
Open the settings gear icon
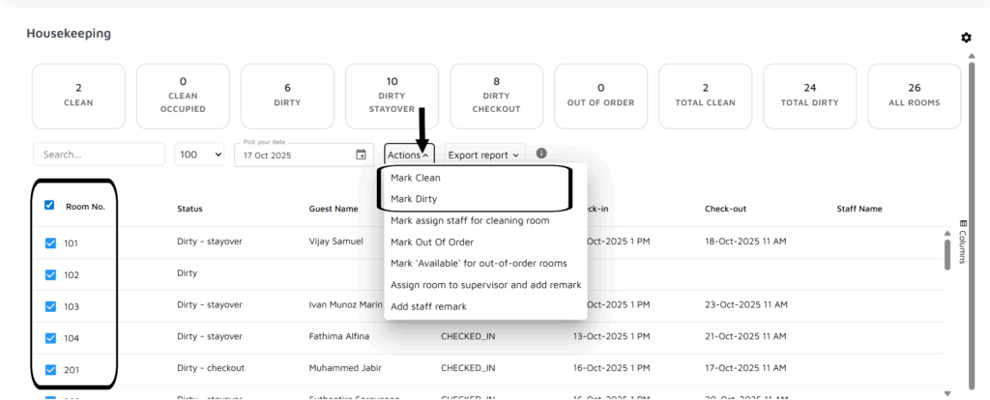tap(965, 38)
